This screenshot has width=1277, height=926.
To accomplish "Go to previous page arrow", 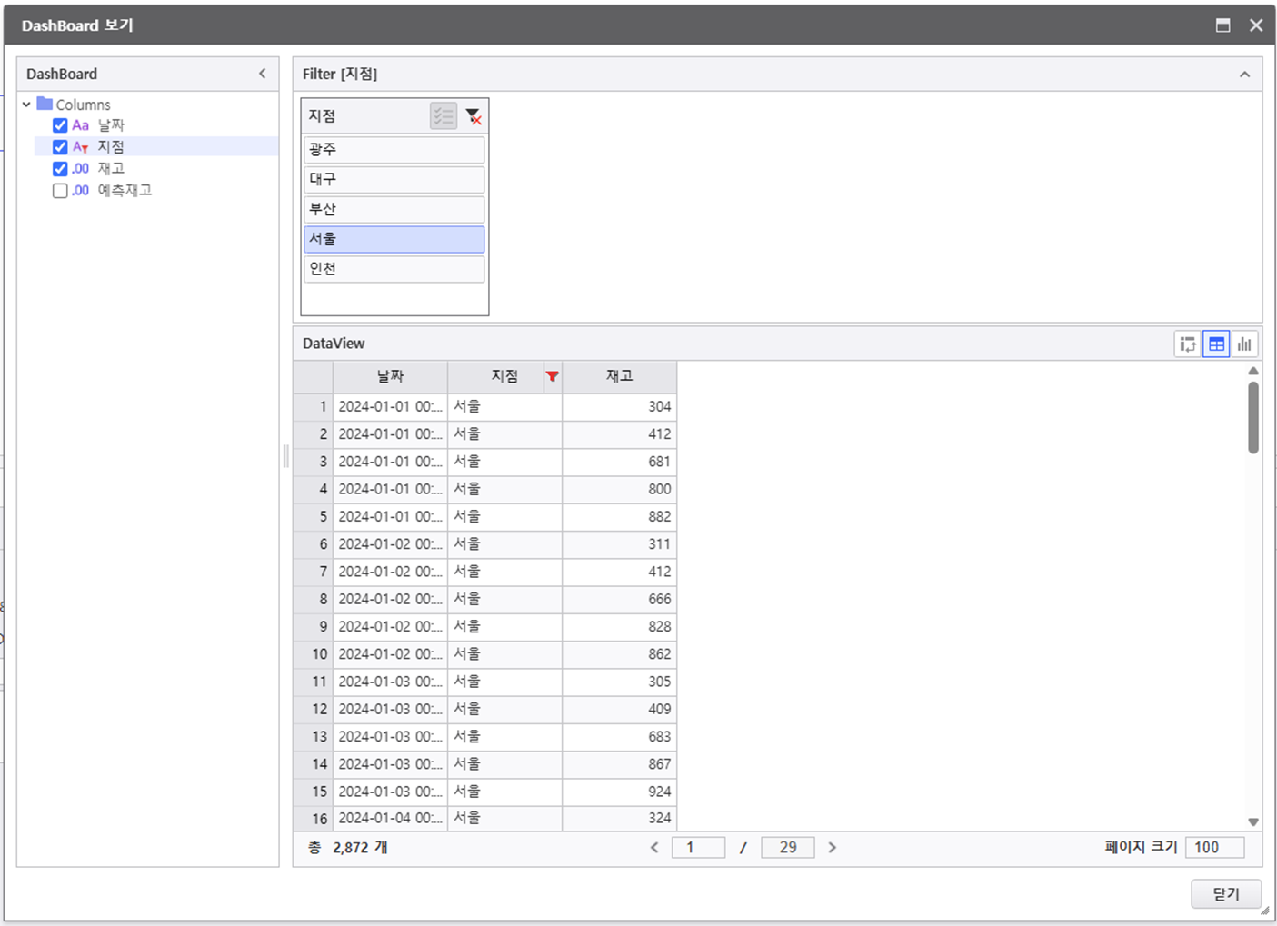I will click(654, 848).
